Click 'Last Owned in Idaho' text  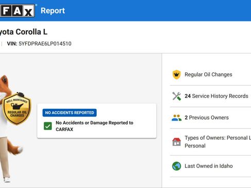point(209,166)
